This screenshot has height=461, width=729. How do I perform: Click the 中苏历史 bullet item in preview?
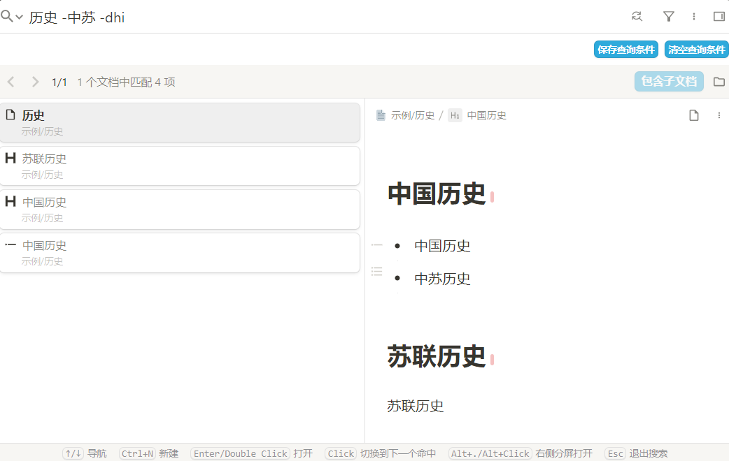pos(442,279)
